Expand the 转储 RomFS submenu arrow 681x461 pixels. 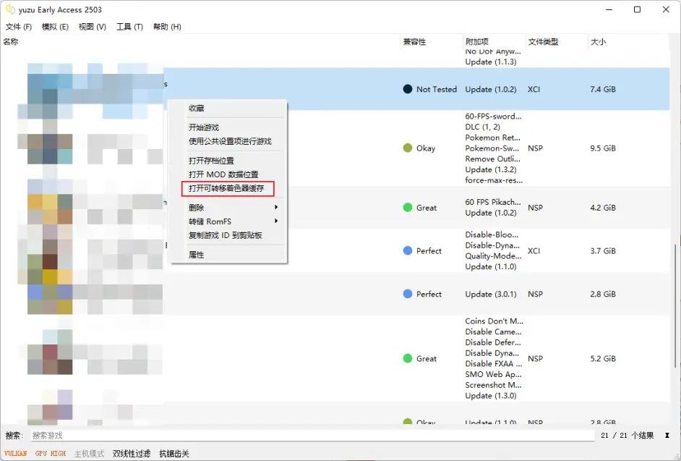coord(276,221)
